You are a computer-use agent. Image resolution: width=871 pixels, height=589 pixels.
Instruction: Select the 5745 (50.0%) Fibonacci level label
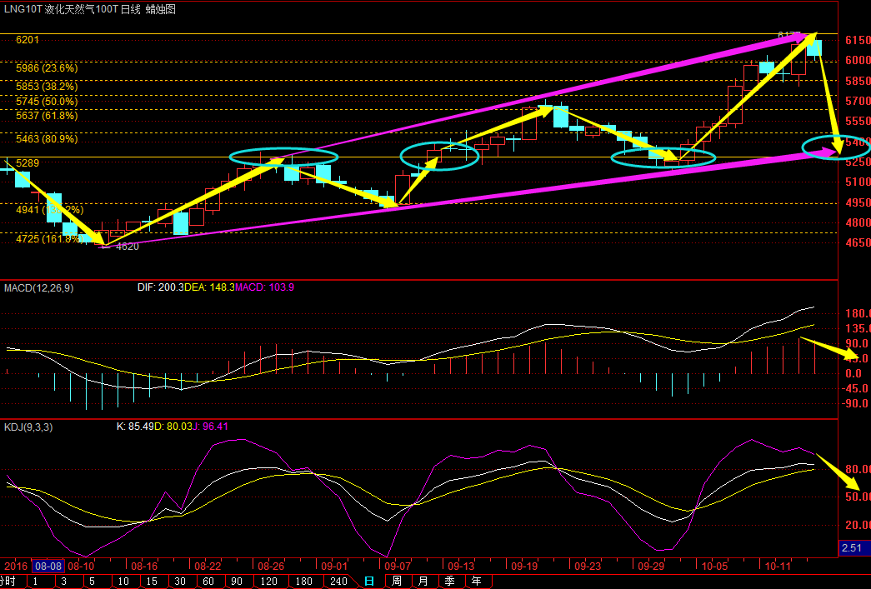click(x=47, y=101)
